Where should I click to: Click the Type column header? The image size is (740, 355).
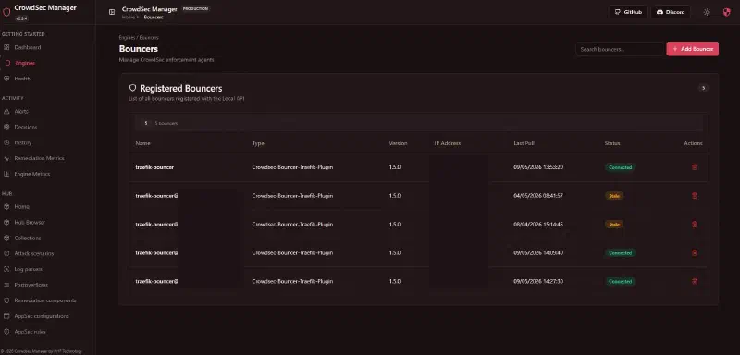pos(258,143)
